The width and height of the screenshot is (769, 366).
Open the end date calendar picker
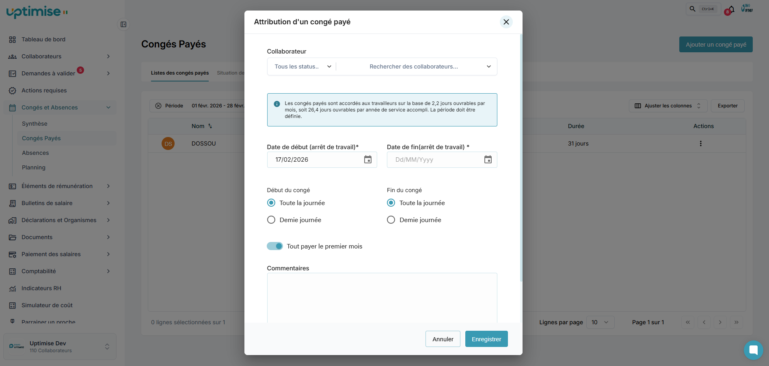pos(488,160)
